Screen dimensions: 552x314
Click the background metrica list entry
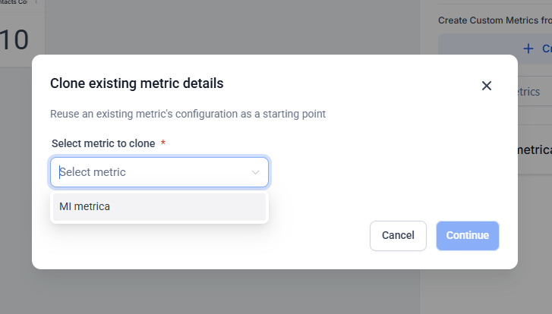click(x=534, y=149)
